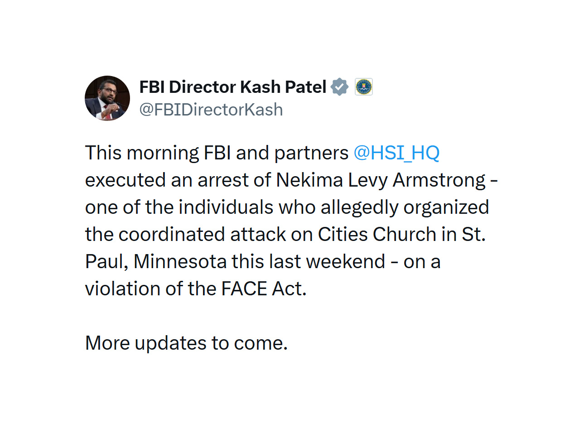
Task: Click the word "partners" before the mention
Action: point(311,153)
